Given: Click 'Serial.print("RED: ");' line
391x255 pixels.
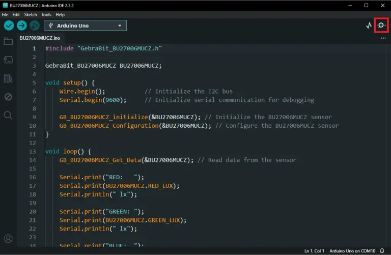Looking at the screenshot, I should tap(102, 177).
